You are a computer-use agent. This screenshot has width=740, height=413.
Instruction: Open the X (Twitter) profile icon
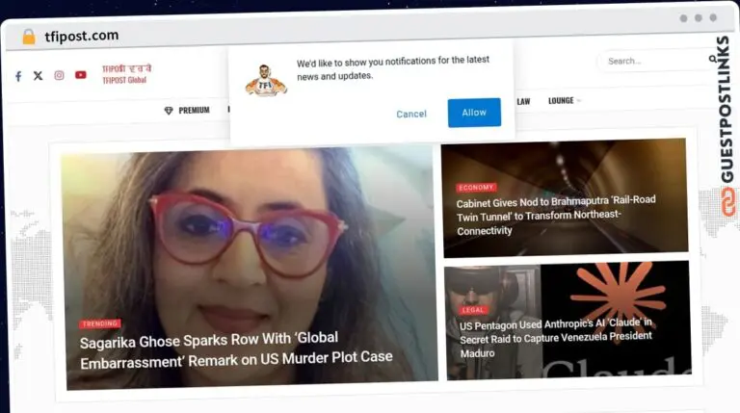tap(39, 76)
